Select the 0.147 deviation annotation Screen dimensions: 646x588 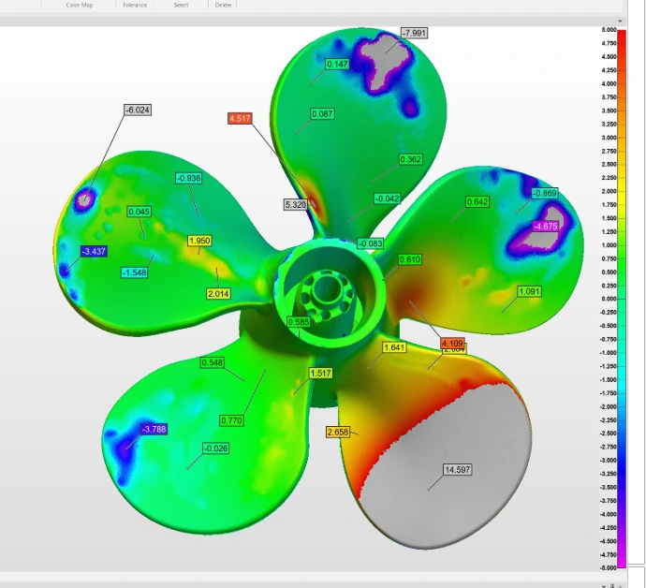tap(337, 64)
